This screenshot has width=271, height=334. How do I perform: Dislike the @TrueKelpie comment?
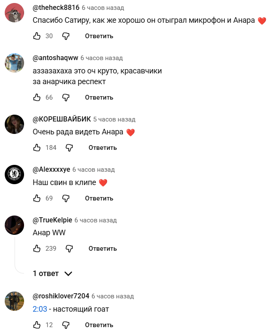[x=69, y=249]
